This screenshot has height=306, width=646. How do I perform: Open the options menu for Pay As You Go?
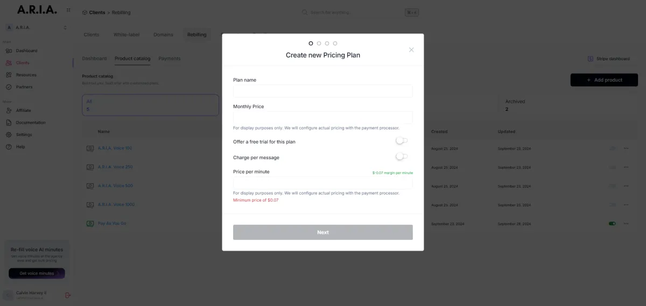tap(626, 224)
